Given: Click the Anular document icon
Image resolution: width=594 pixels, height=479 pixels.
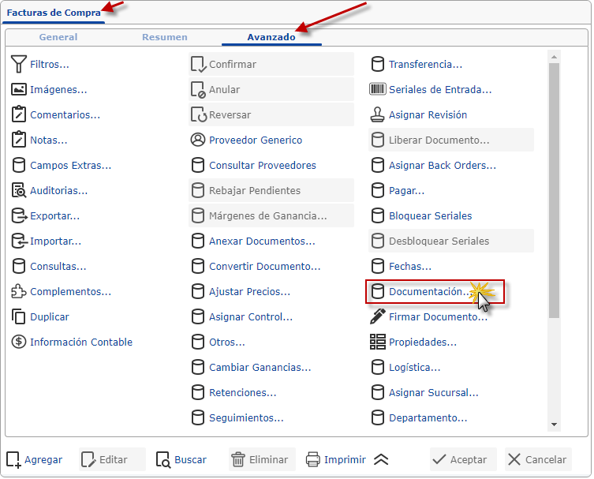Looking at the screenshot, I should pyautogui.click(x=198, y=90).
